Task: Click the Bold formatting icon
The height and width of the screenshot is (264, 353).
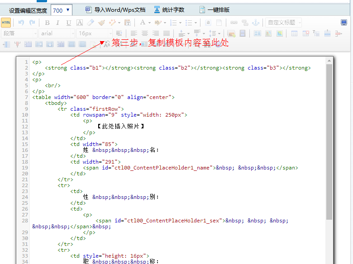Action: point(47,23)
